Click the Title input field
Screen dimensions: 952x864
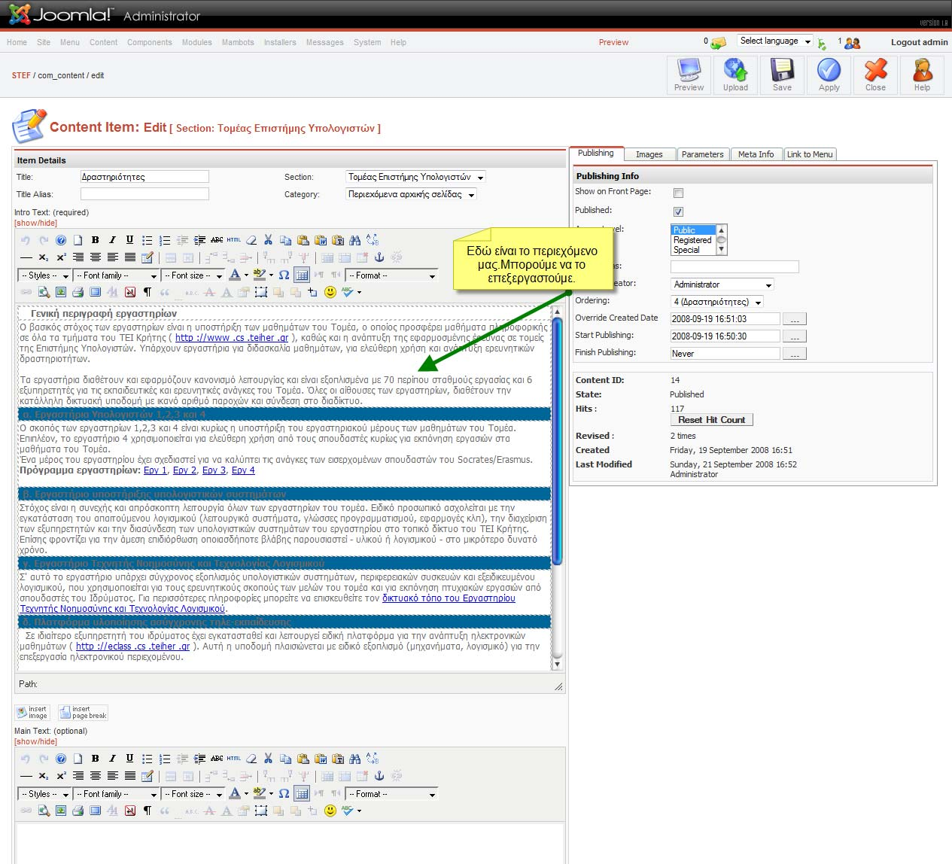pyautogui.click(x=144, y=177)
